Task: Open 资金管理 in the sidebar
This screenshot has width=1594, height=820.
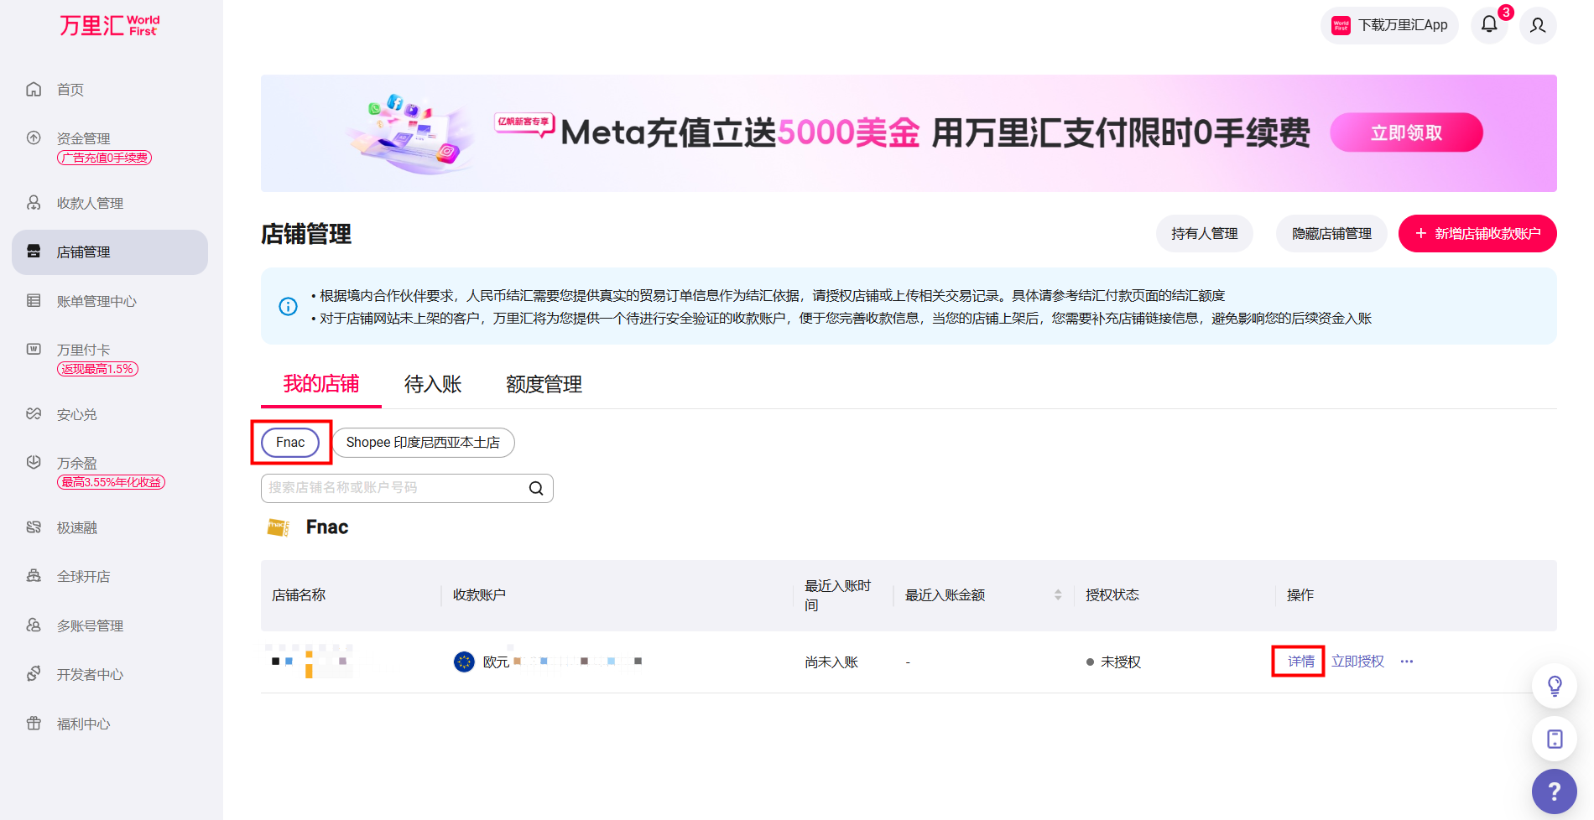Action: tap(84, 138)
